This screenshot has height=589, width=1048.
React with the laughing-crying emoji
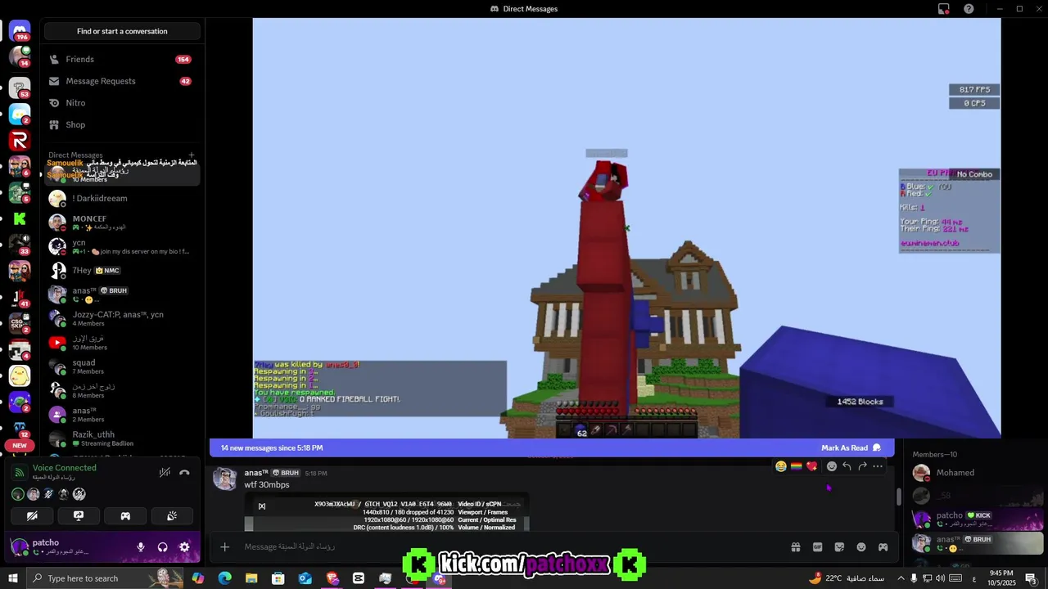point(781,466)
